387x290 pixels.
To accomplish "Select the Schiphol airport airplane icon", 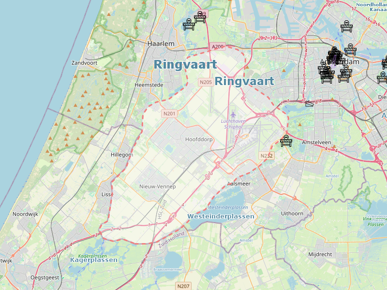I will (234, 114).
